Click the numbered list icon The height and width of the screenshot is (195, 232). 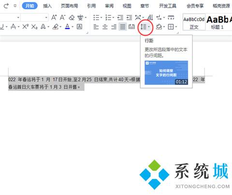point(108,17)
